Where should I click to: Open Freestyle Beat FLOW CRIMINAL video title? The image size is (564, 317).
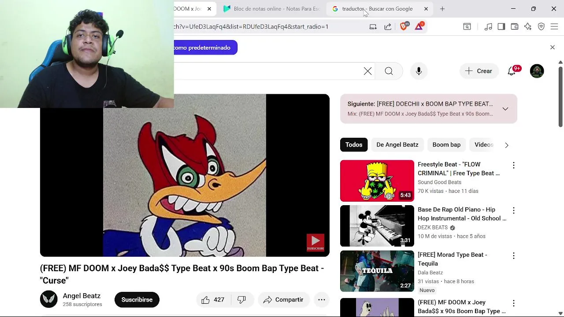pos(459,169)
